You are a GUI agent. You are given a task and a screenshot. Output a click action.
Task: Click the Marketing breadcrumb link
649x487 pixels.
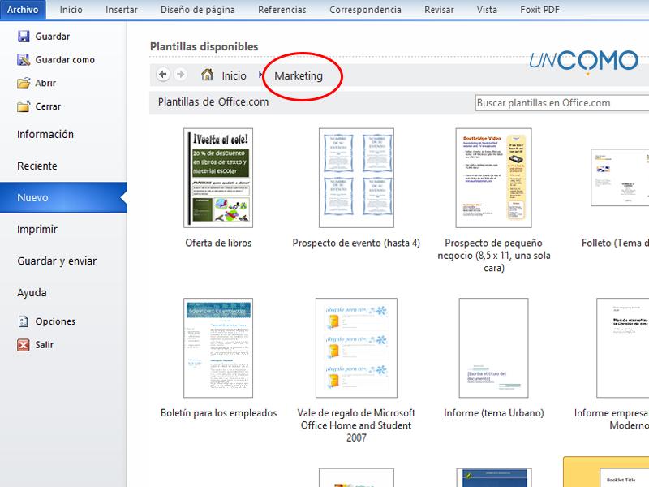(x=299, y=75)
